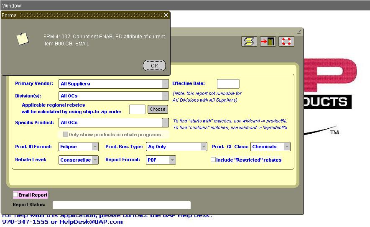Open the Primary Vendor dropdown list
The height and width of the screenshot is (227, 370).
(165, 84)
